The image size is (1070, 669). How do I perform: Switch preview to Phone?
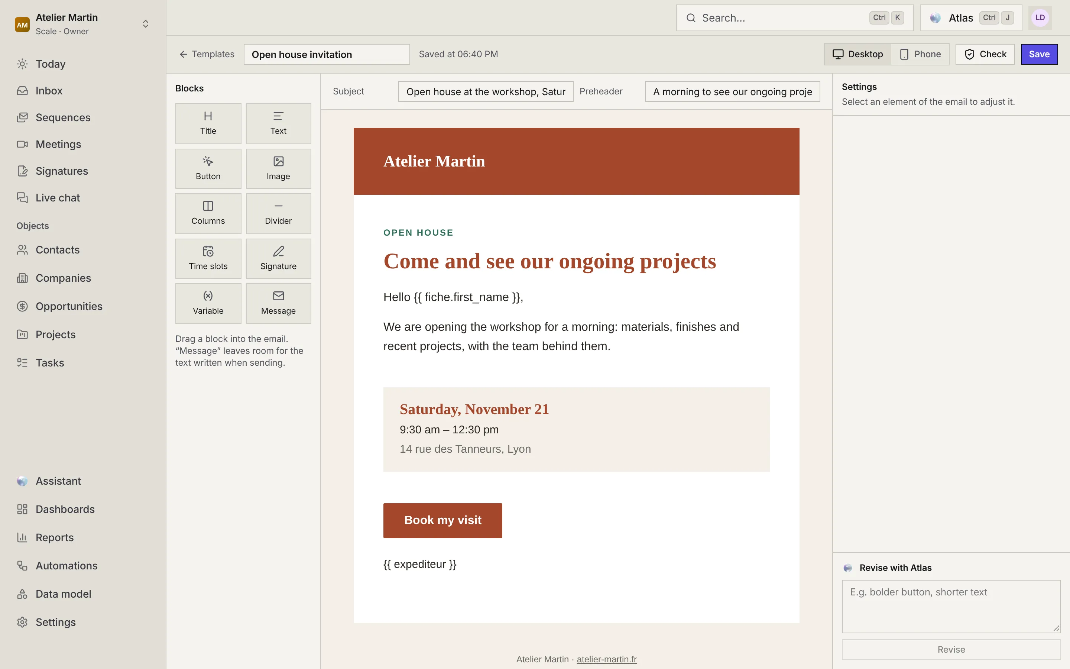920,54
